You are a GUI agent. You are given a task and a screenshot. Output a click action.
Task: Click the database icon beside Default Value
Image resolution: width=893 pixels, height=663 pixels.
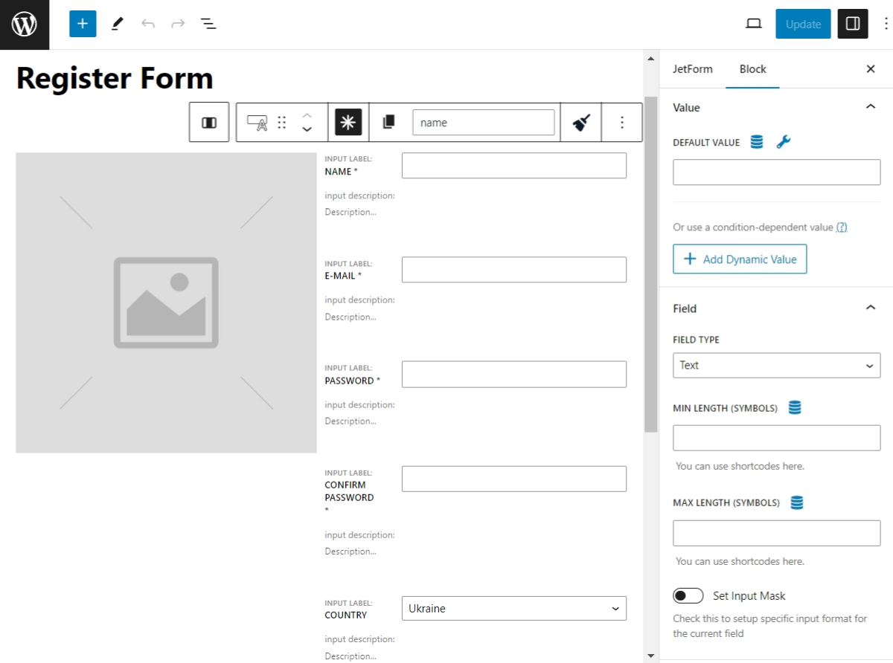tap(756, 142)
